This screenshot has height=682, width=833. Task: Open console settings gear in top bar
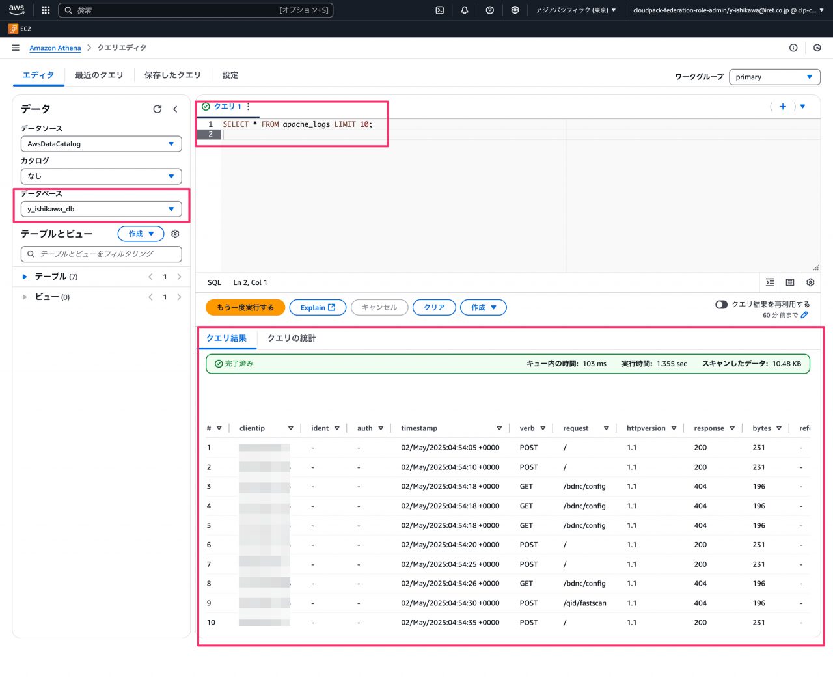click(515, 10)
